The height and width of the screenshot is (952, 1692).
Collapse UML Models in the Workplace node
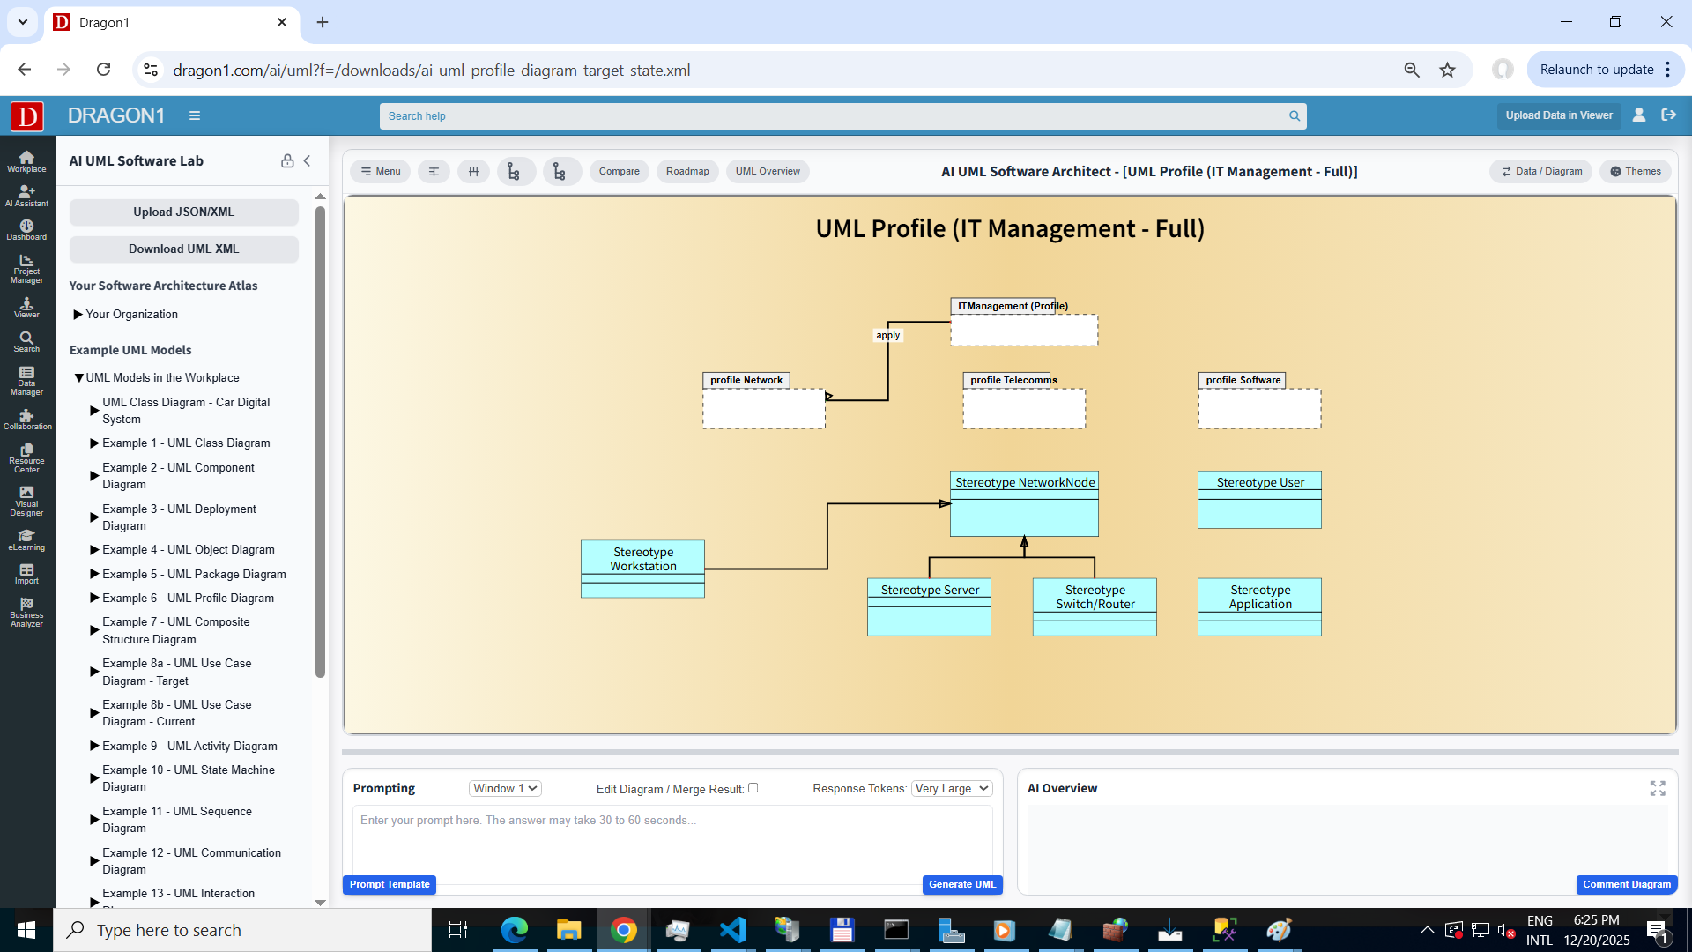tap(78, 377)
